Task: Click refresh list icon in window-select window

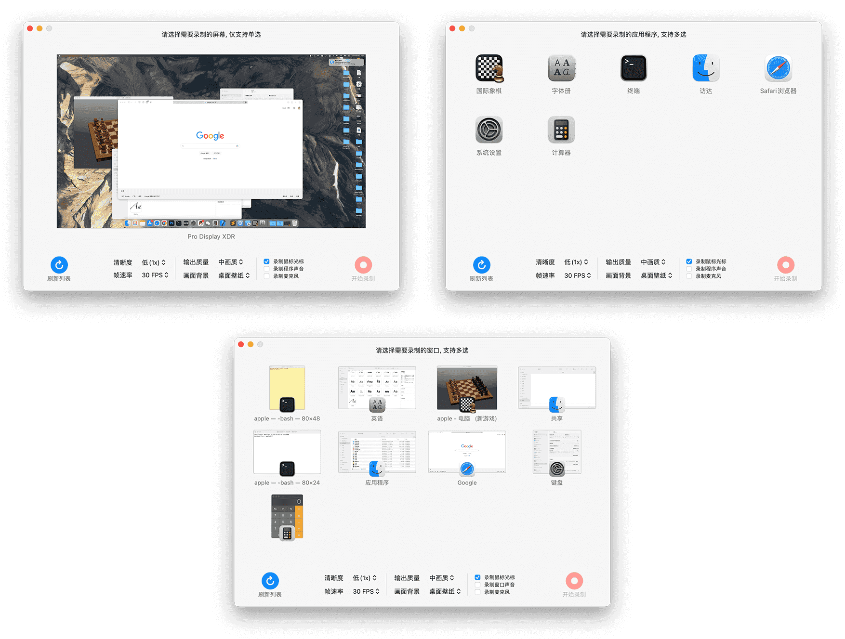Action: tap(270, 581)
